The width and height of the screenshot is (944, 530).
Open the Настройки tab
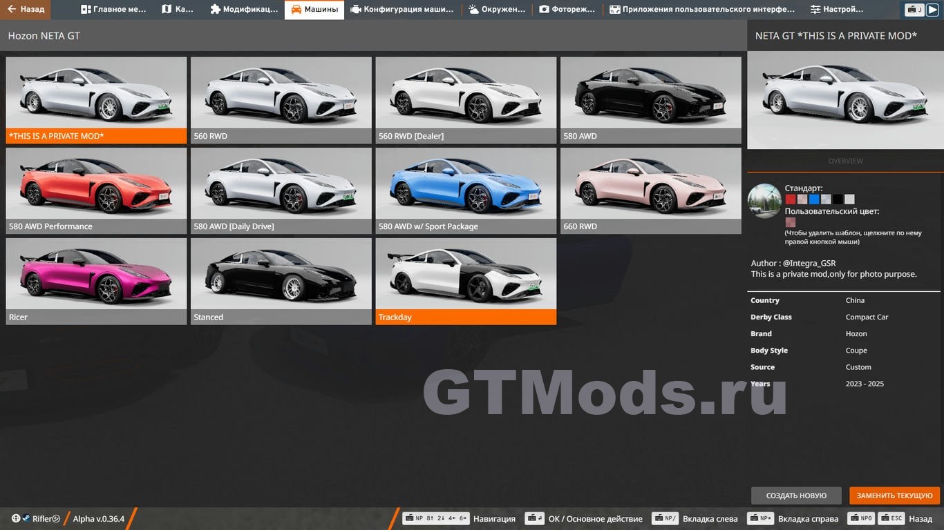[x=837, y=10]
